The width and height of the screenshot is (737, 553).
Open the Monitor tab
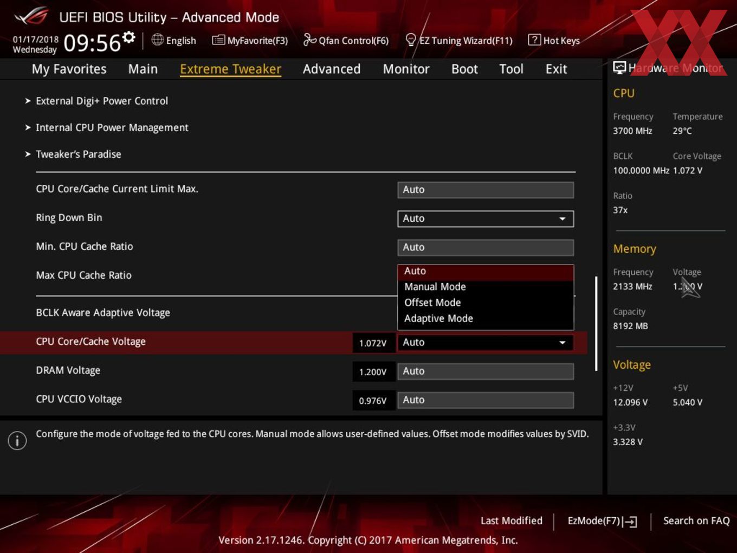click(x=406, y=69)
